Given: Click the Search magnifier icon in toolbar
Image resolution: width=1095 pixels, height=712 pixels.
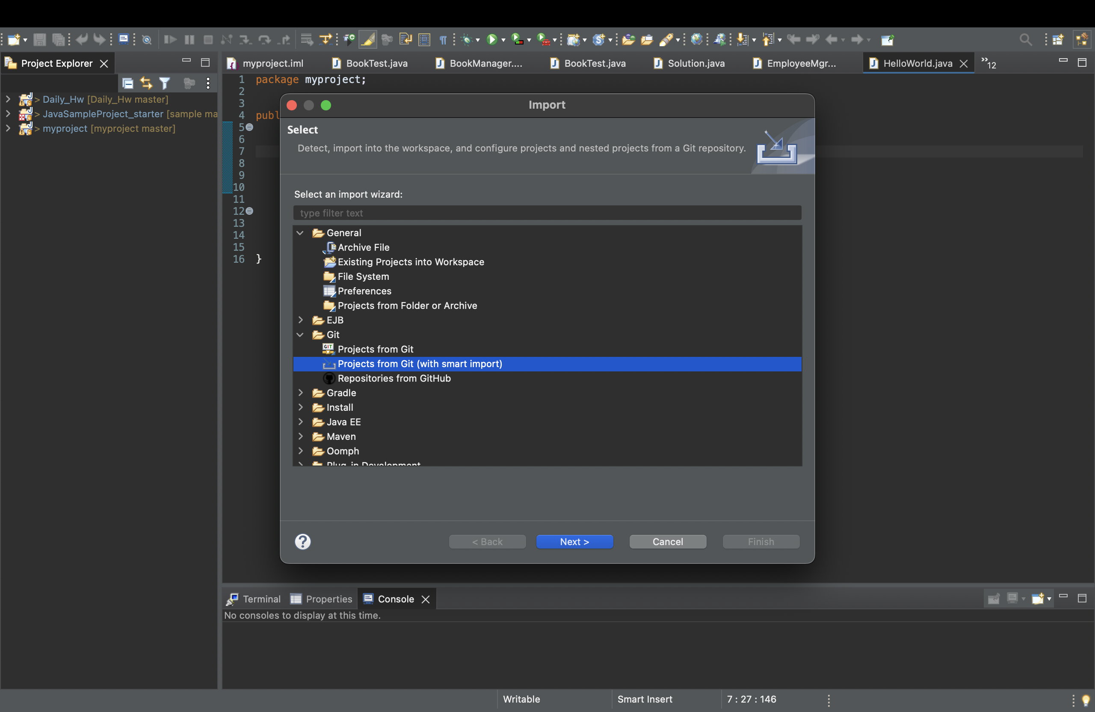Looking at the screenshot, I should pyautogui.click(x=1026, y=40).
